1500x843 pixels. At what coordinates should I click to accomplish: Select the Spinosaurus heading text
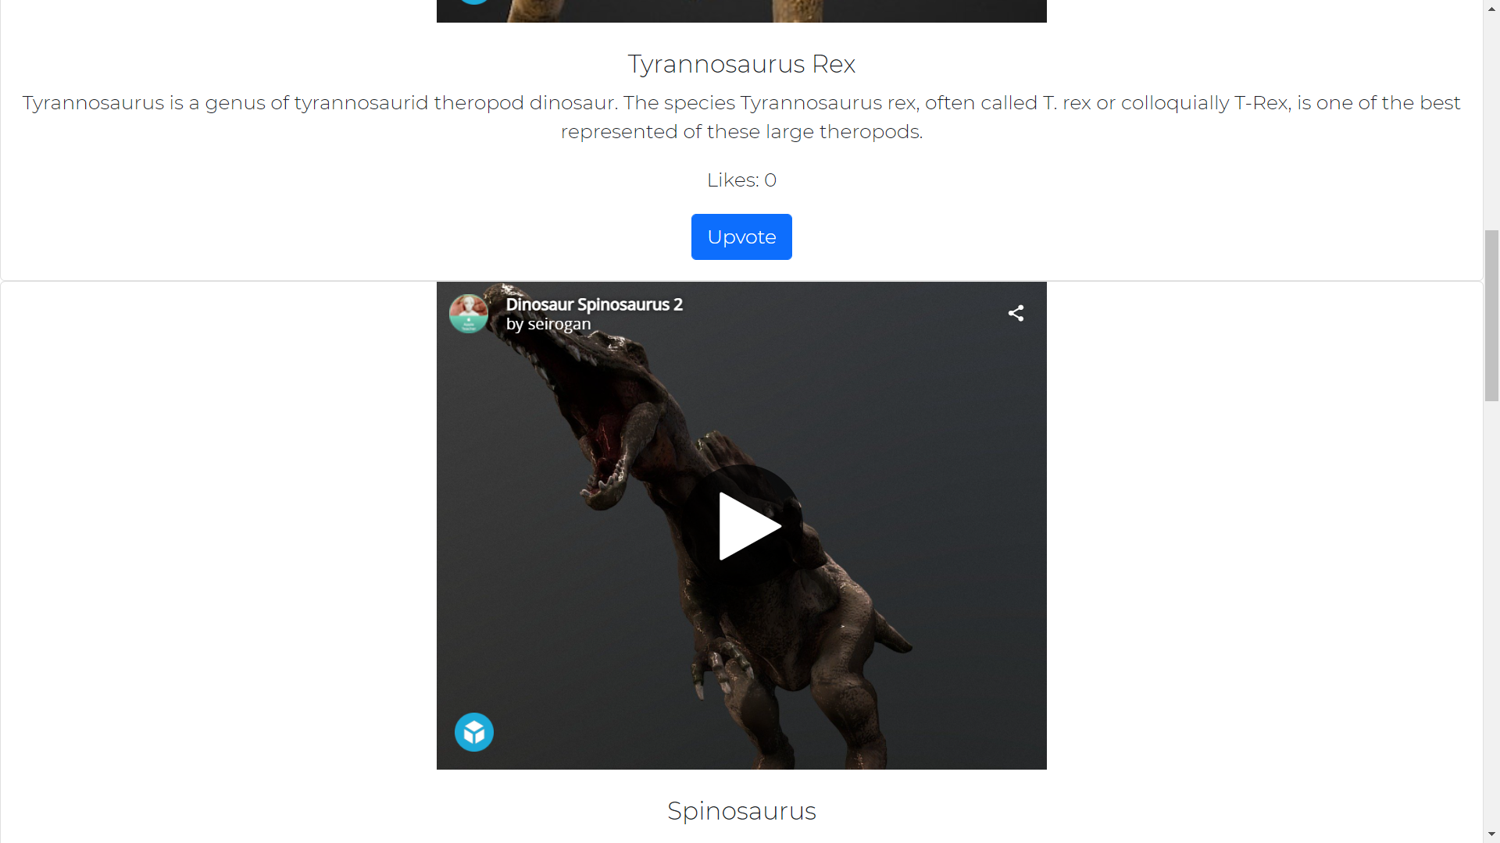coord(741,810)
